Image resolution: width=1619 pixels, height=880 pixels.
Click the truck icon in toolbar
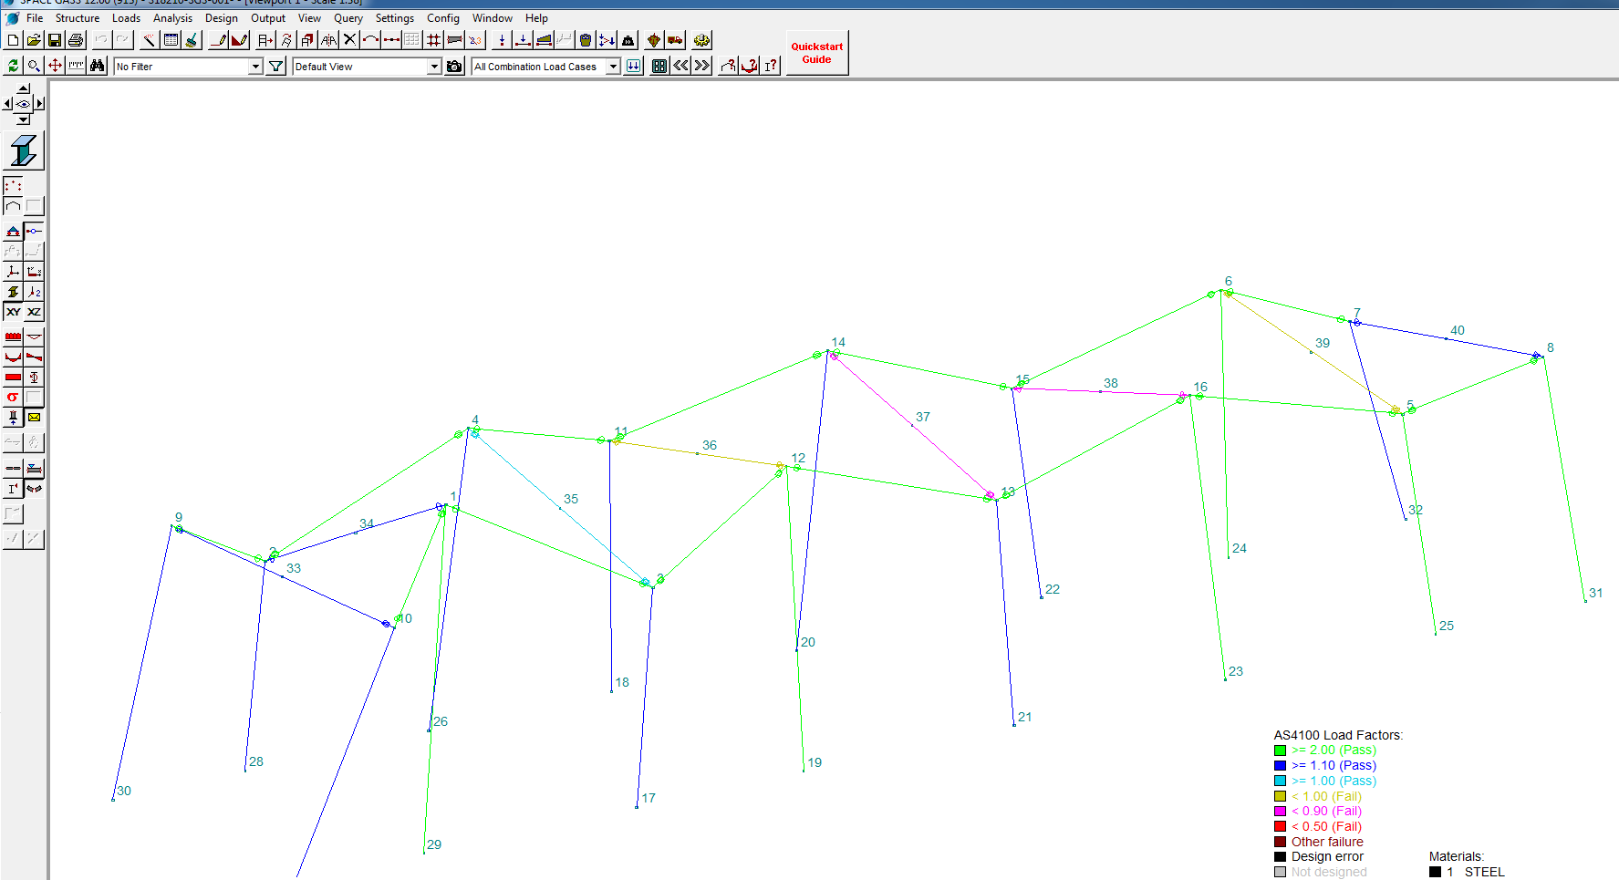tap(675, 40)
